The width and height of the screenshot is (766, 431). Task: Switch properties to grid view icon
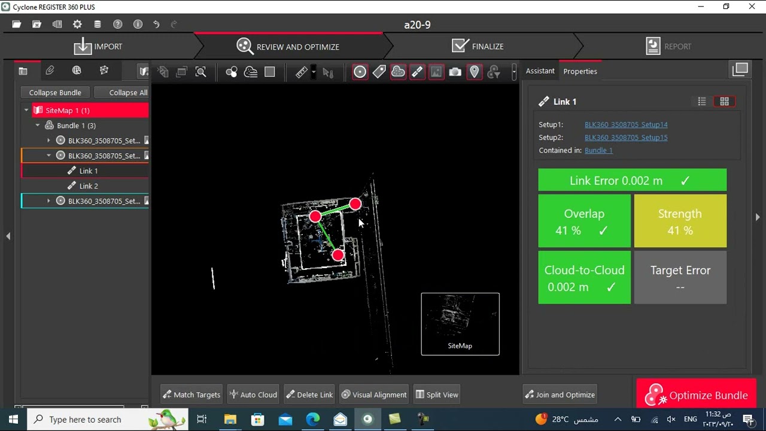pos(724,102)
